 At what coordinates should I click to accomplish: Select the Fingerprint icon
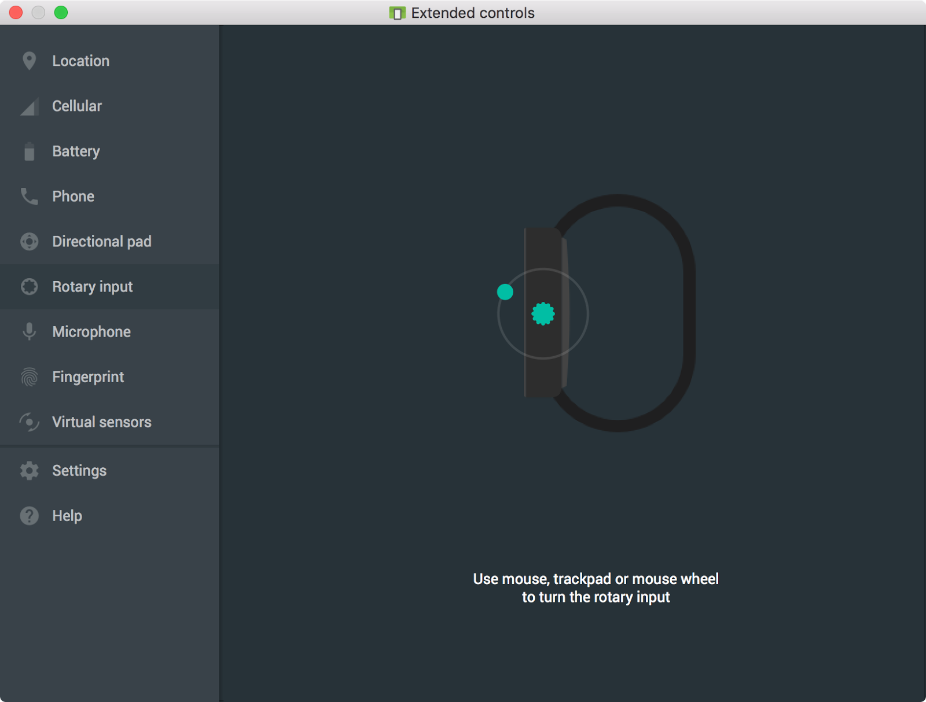pos(29,377)
